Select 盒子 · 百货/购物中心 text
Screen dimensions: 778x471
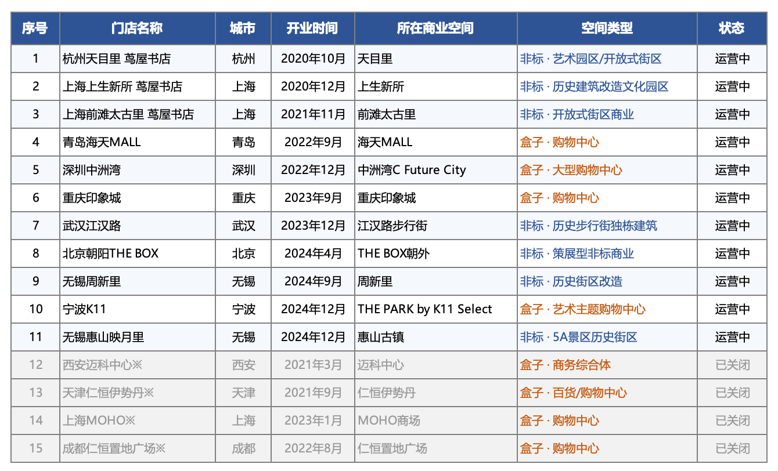click(x=574, y=393)
